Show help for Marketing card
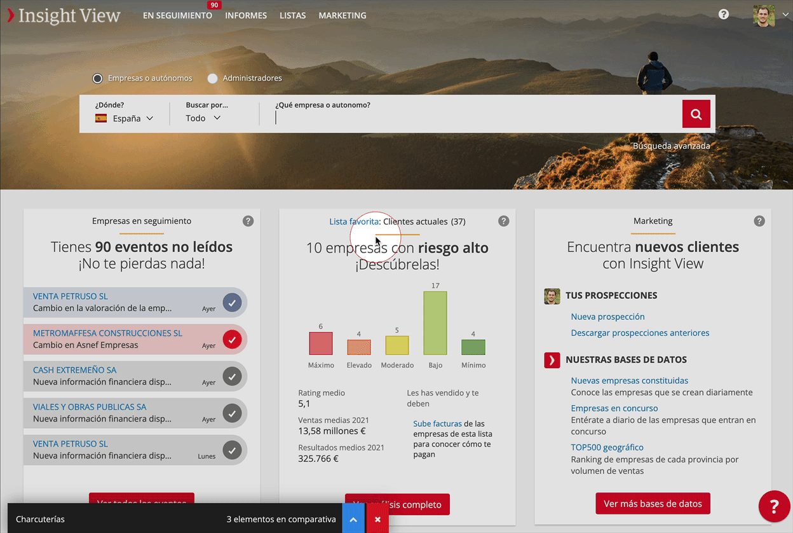The width and height of the screenshot is (793, 533). 759,221
